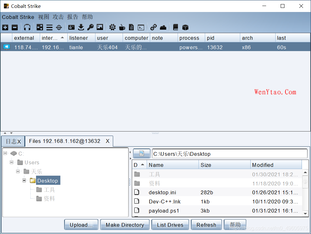The height and width of the screenshot is (234, 311).
Task: Open keystrokes via the key icon
Action: point(90,27)
